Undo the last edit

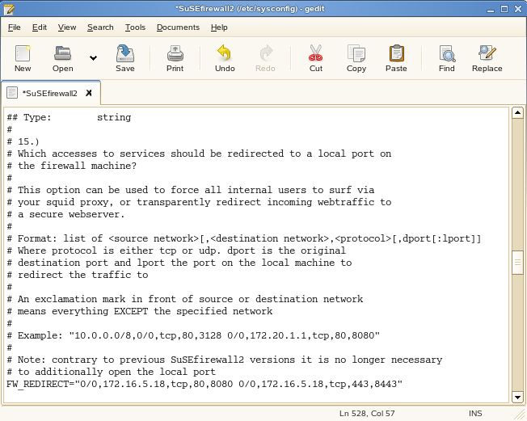click(225, 58)
